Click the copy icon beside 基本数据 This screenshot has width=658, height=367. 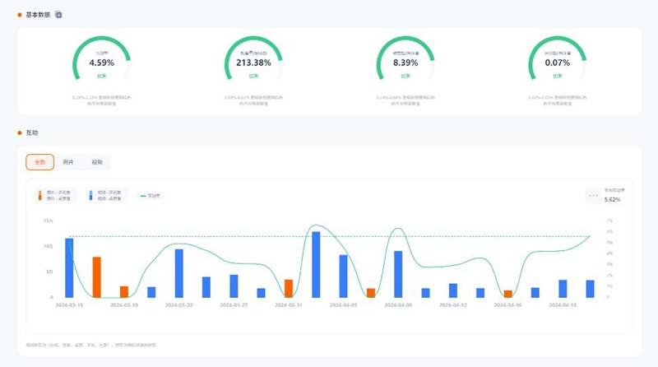58,15
